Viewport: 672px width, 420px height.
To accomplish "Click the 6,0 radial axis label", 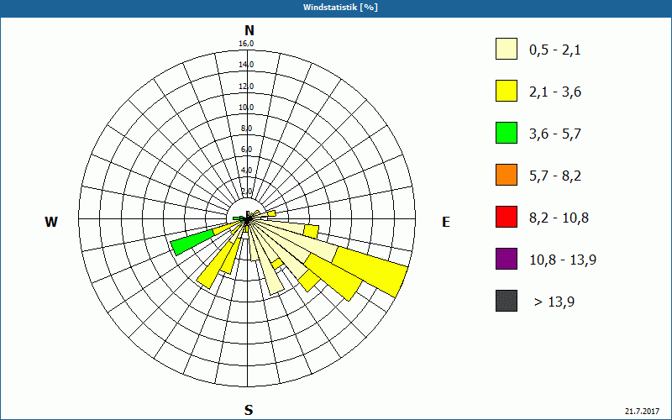I will [246, 150].
